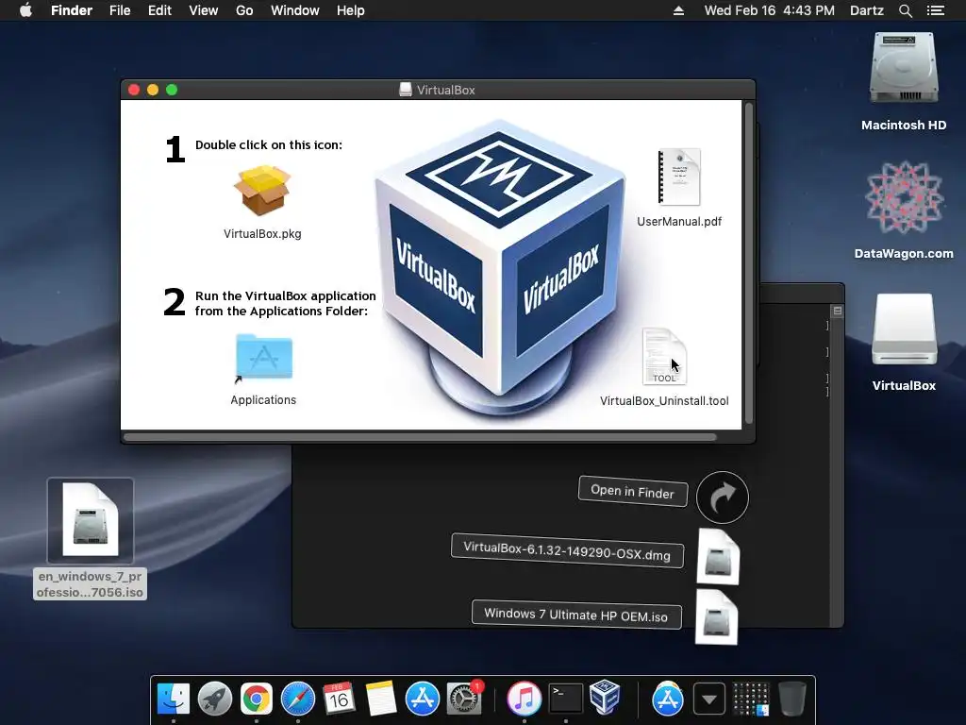Click the VirtualBox dmg file icon in Downloads stack
Screen dimensions: 966x725
(718, 557)
